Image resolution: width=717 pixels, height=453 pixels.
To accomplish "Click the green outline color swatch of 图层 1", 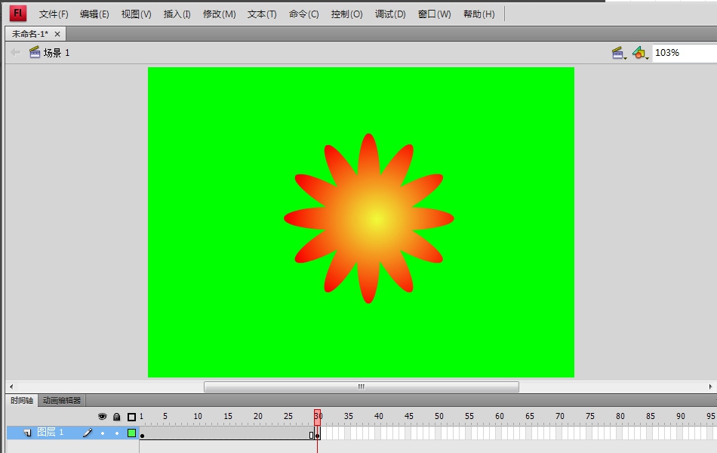I will pos(131,433).
